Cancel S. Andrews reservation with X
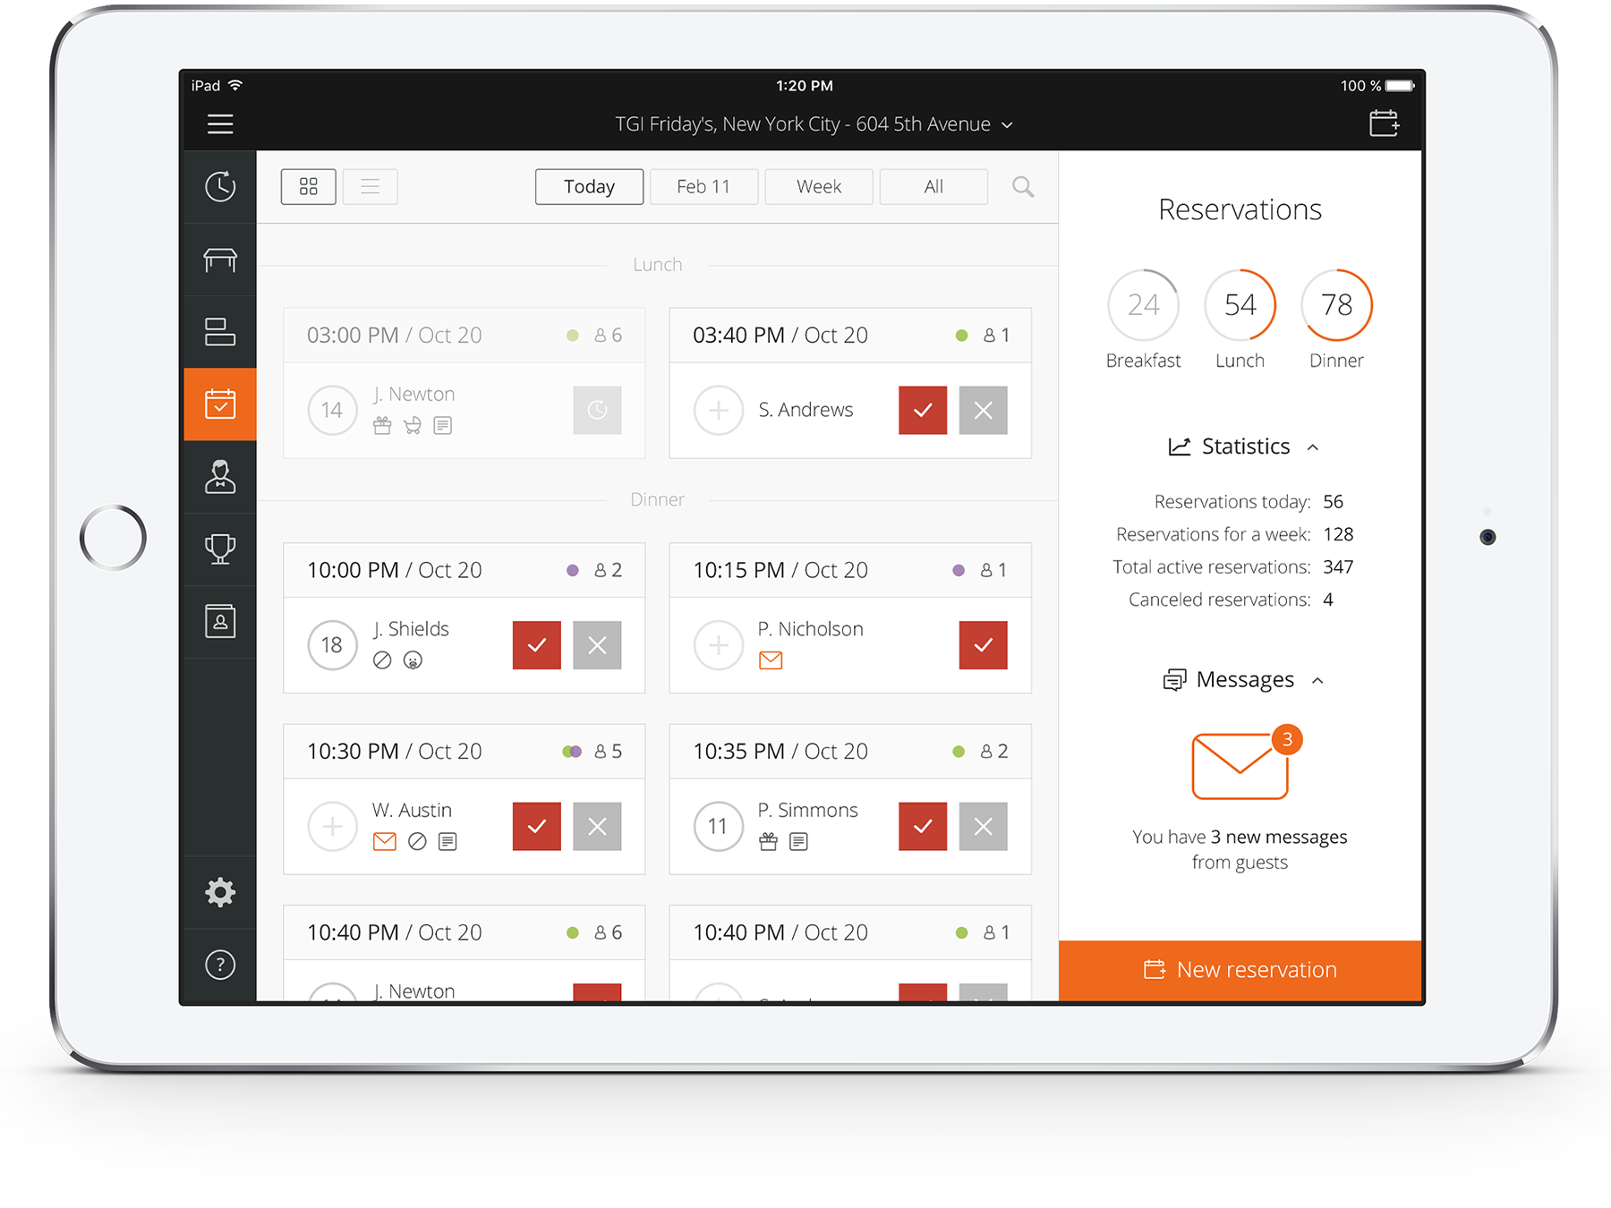Screen dimensions: 1611x1208 pyautogui.click(x=984, y=410)
